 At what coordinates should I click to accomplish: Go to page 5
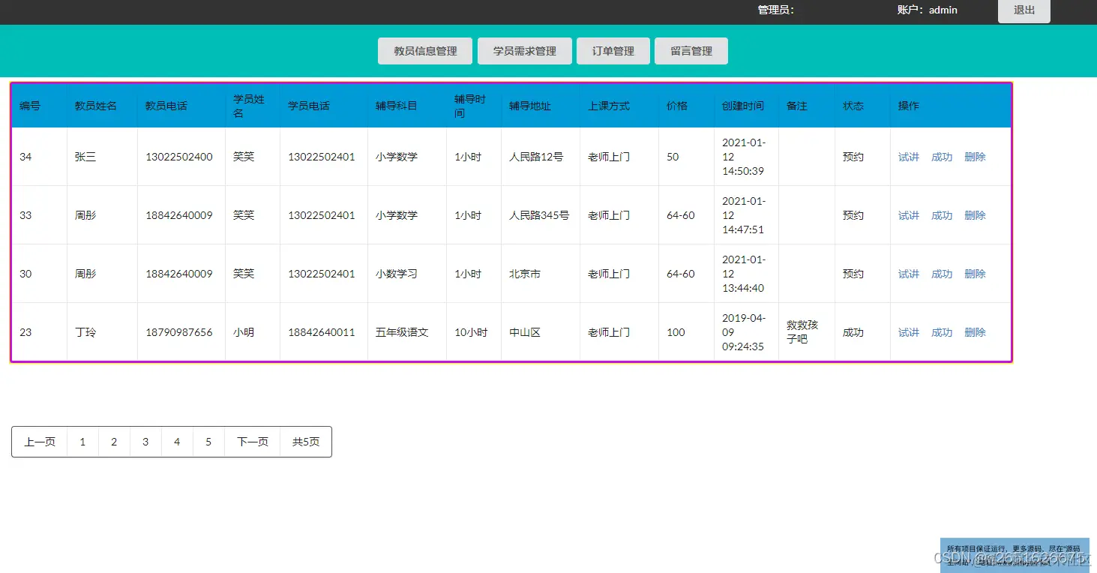tap(208, 442)
